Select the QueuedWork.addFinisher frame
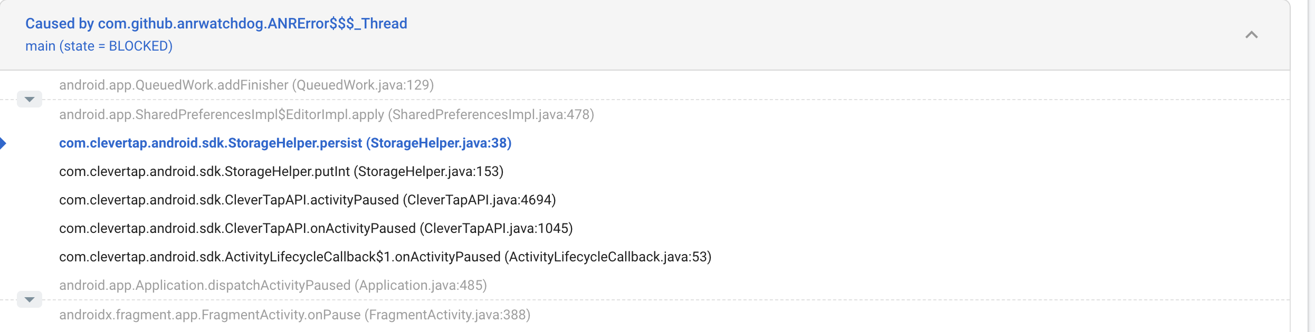Viewport: 1315px width, 332px height. (x=246, y=85)
